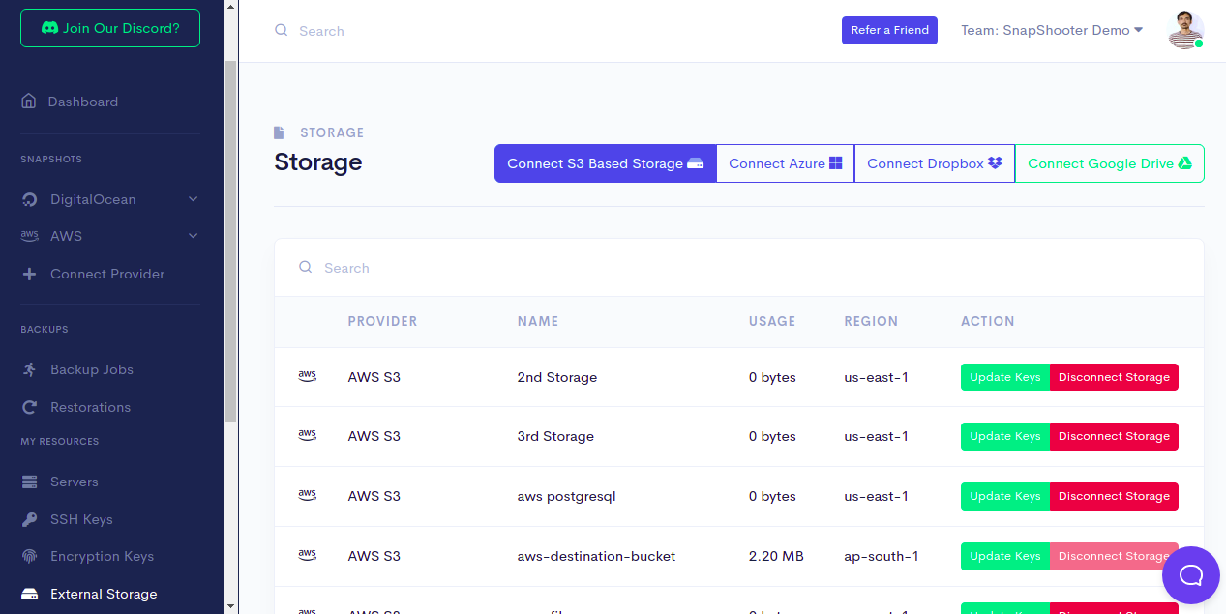1226x614 pixels.
Task: Click the DigitalOcean logo icon in sidebar
Action: (x=30, y=200)
